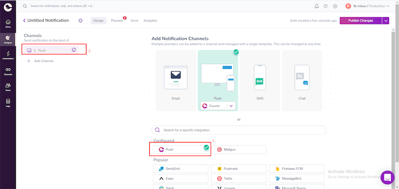Open workspace settings gear in top bar

335,6
